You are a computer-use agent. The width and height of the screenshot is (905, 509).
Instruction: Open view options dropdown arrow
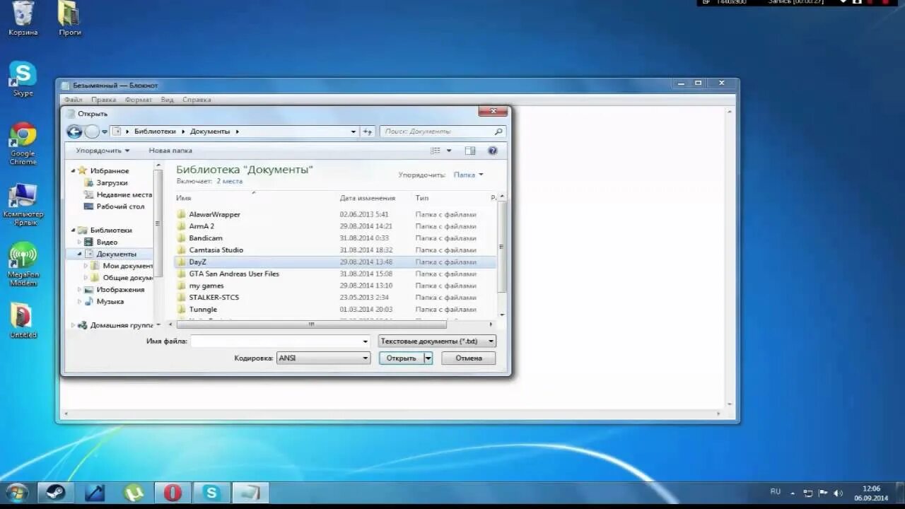pyautogui.click(x=449, y=151)
